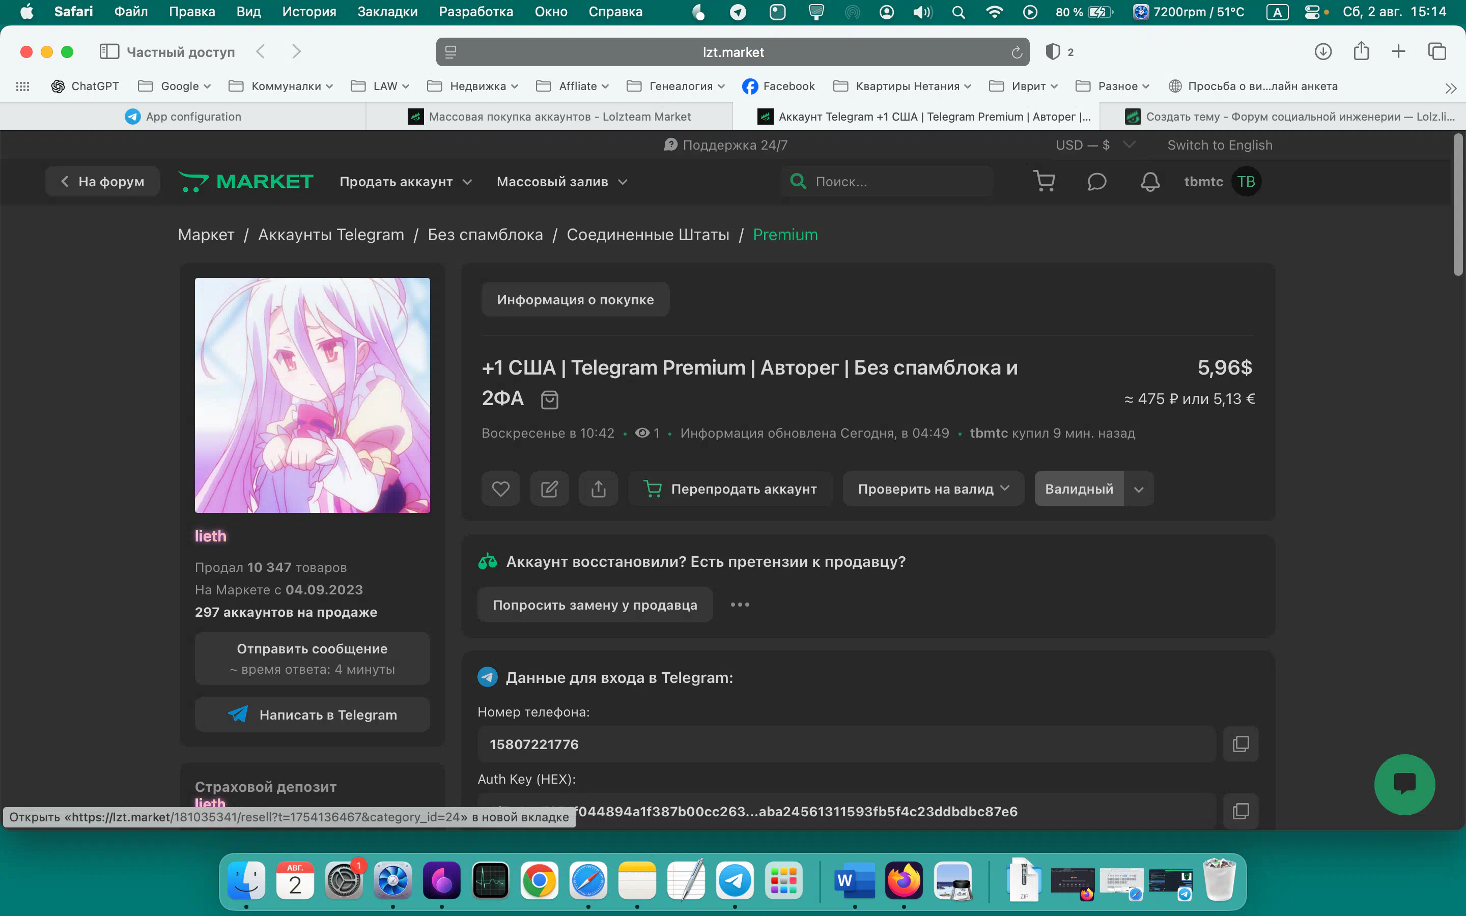1466x916 pixels.
Task: Open Аккаунты Telegram breadcrumb
Action: (x=331, y=235)
